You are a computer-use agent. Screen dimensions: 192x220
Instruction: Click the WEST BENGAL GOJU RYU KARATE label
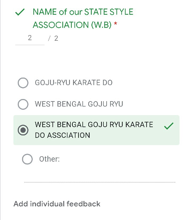(94, 125)
